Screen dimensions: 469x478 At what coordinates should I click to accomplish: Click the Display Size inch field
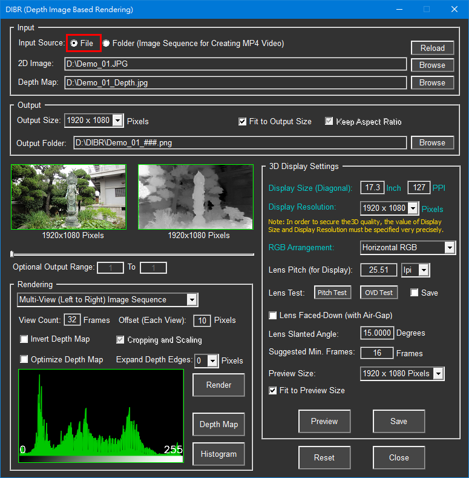(x=372, y=187)
